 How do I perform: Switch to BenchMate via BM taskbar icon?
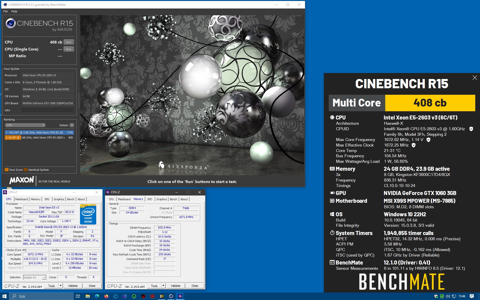tap(162, 296)
